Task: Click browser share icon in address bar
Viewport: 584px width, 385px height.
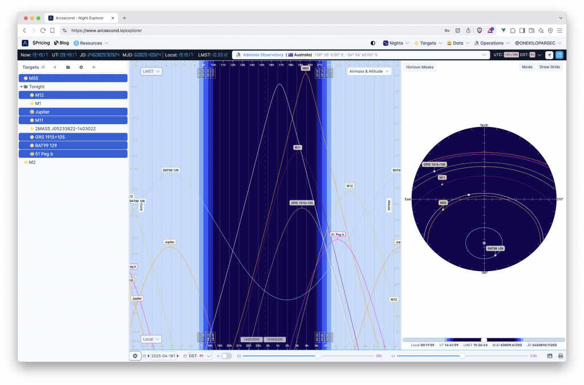Action: point(468,31)
